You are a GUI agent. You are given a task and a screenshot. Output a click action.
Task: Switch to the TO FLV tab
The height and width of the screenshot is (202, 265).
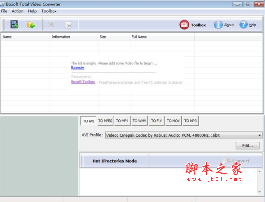click(157, 121)
